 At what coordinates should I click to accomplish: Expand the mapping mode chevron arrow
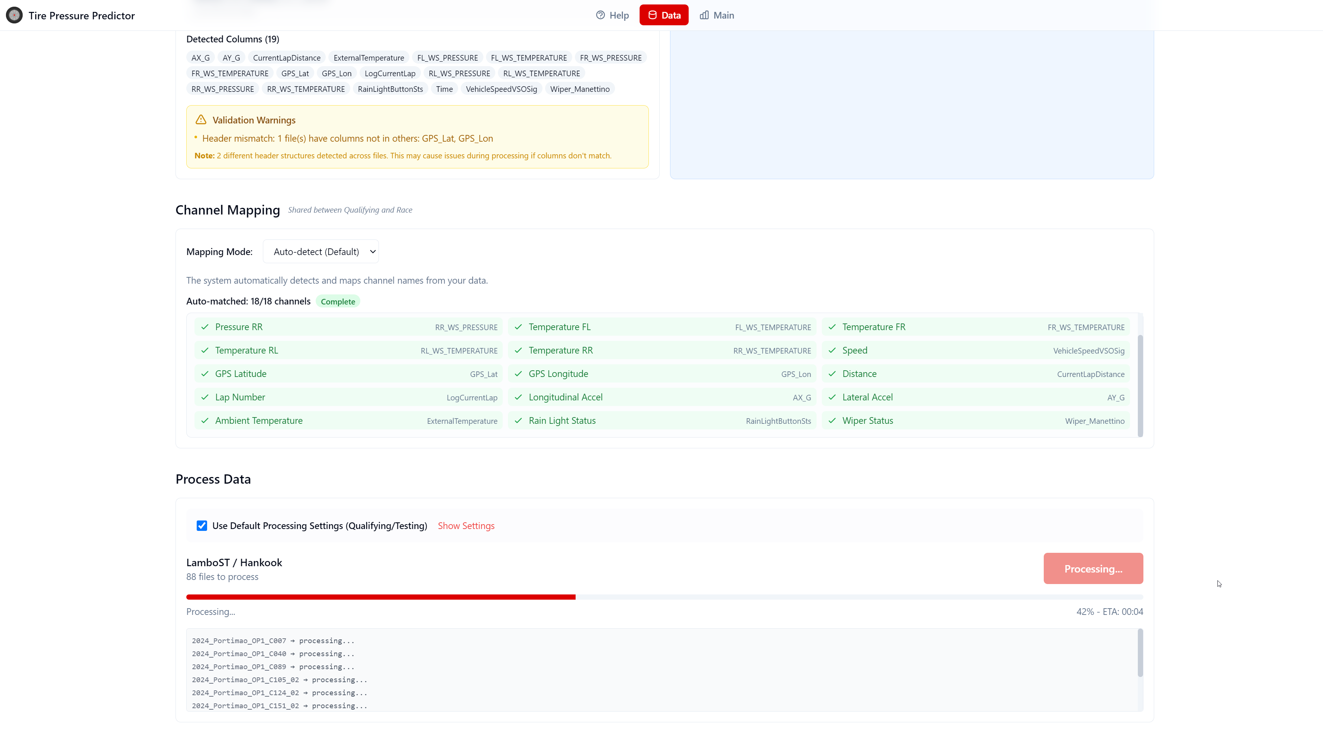[x=372, y=252]
